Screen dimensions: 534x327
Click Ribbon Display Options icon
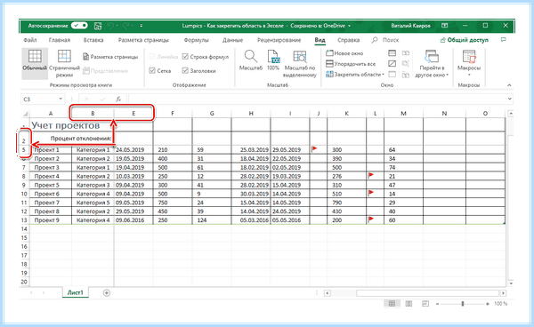(444, 26)
